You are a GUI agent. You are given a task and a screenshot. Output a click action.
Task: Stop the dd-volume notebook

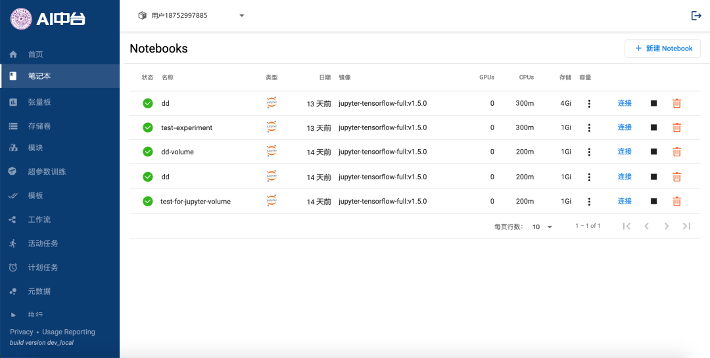coord(654,152)
